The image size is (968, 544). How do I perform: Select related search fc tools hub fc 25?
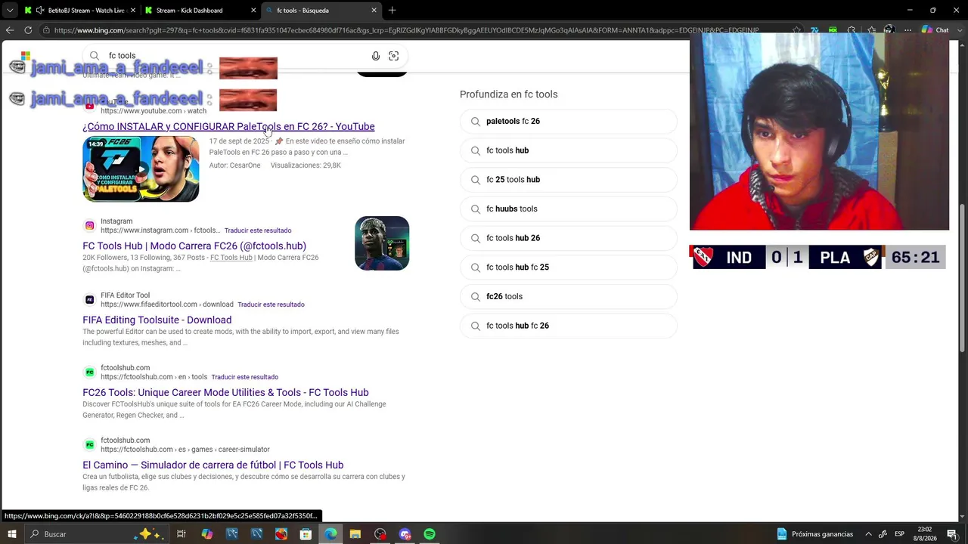pos(568,267)
